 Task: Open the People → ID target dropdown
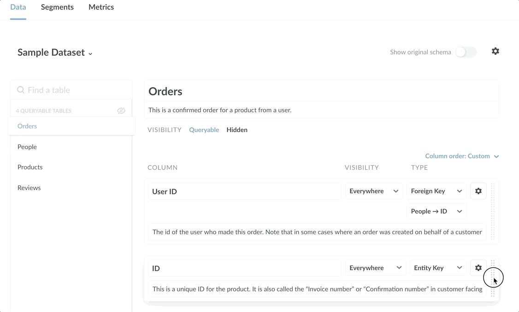pos(436,211)
